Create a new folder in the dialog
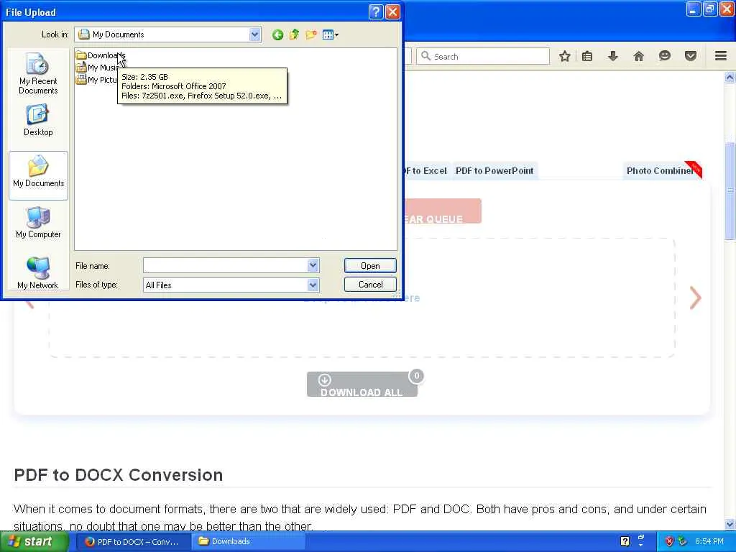 310,34
